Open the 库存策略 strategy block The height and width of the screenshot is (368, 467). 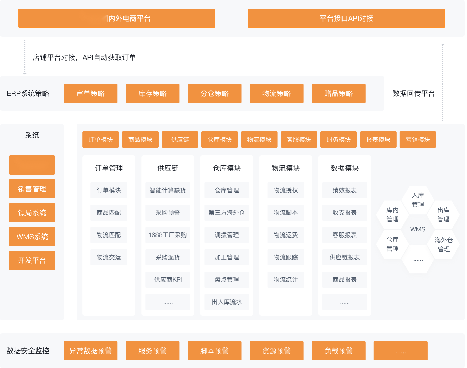[152, 93]
